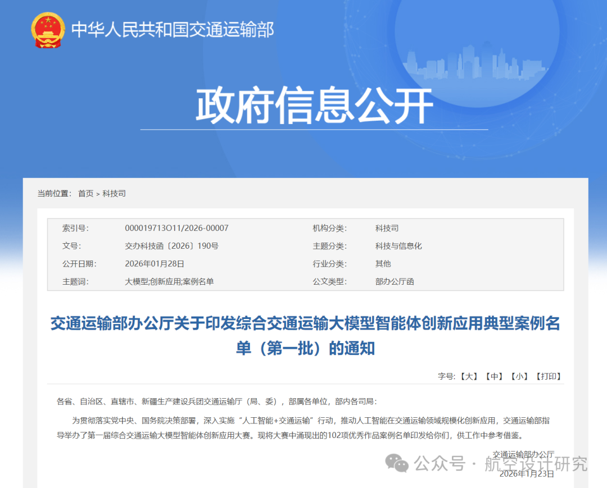The image size is (607, 488).
Task: Click the 政府信息公开 banner heading
Action: [x=314, y=105]
